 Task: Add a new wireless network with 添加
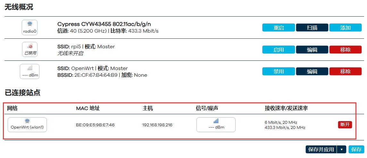tap(346, 28)
